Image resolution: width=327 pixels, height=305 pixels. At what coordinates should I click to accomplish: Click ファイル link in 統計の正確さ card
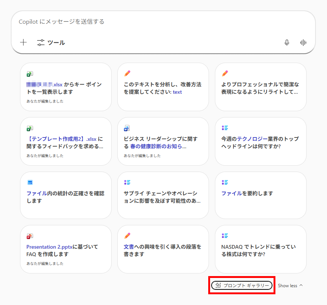[37, 193]
